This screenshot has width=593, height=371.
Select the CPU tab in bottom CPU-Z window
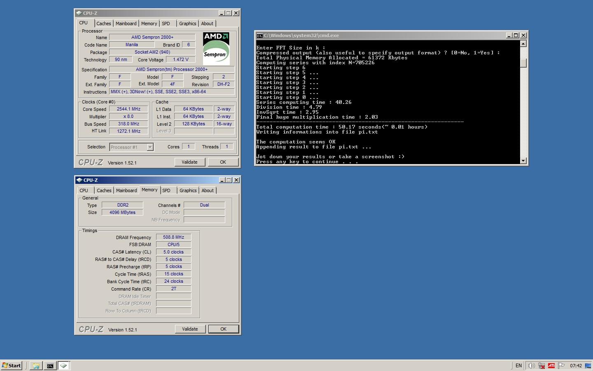[84, 190]
